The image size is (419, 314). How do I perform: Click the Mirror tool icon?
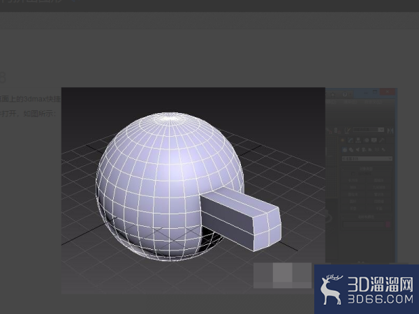[390, 130]
